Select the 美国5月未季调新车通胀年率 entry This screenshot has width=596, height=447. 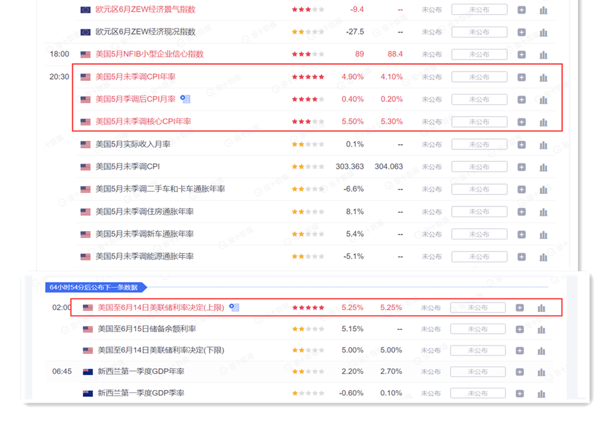[144, 234]
